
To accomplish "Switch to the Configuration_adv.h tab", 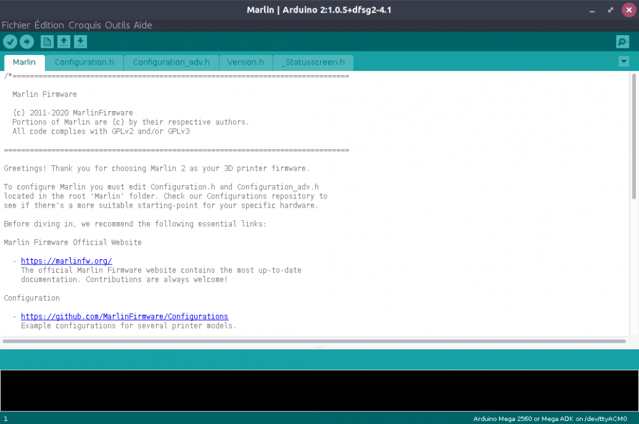I will click(171, 63).
